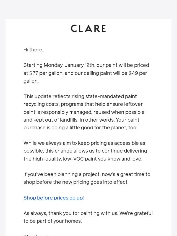Click the "low-VOC" term
The image size is (177, 236).
click(x=73, y=159)
